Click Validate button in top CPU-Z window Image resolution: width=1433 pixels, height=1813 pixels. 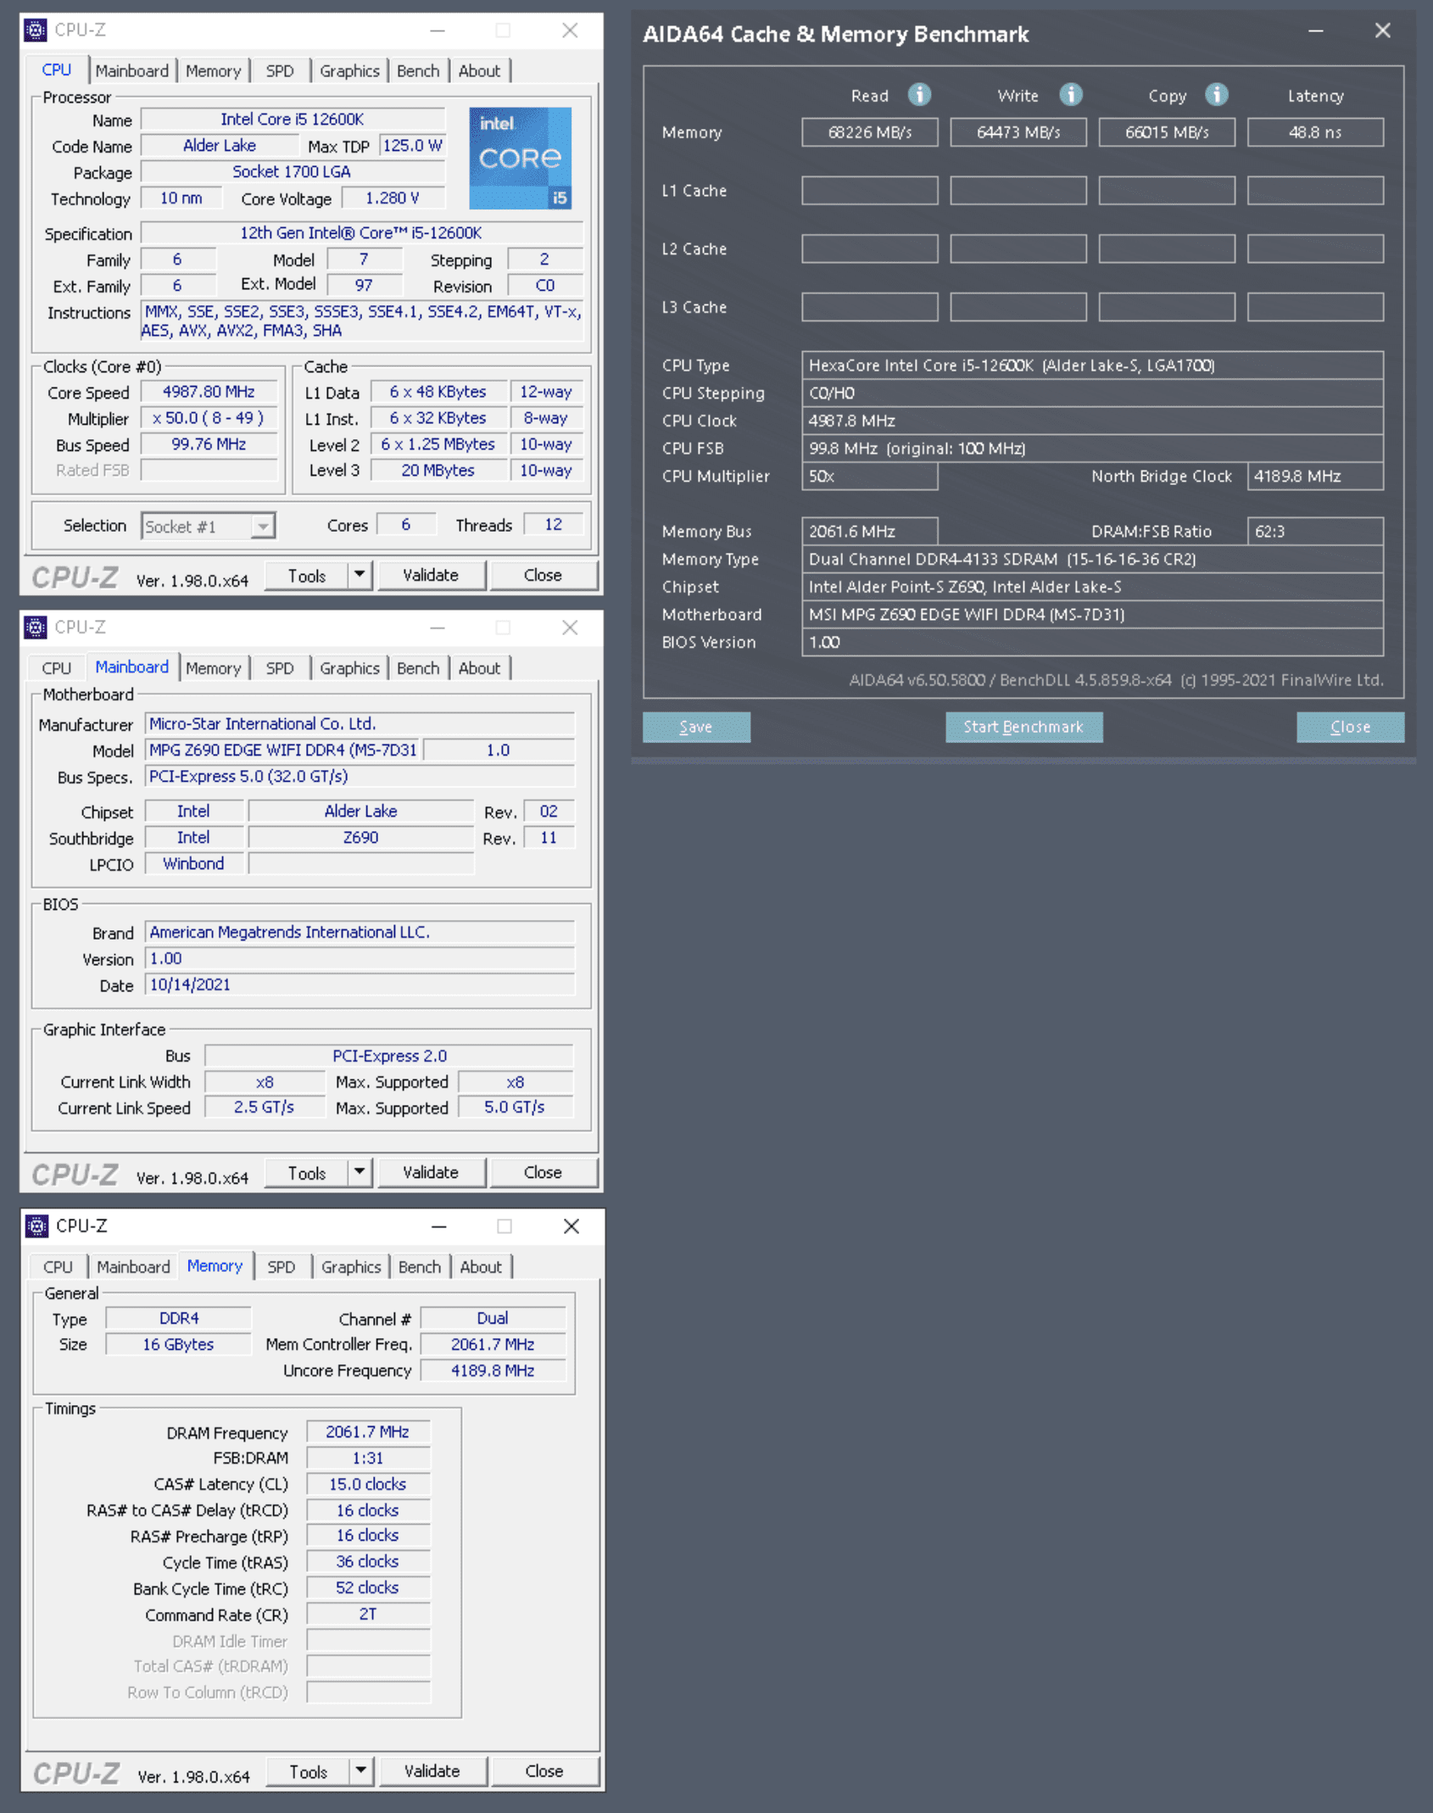[431, 575]
